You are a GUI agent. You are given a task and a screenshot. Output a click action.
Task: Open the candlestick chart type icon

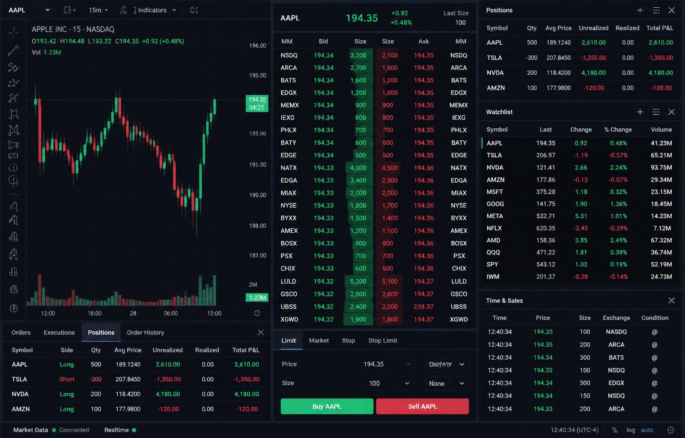[67, 10]
